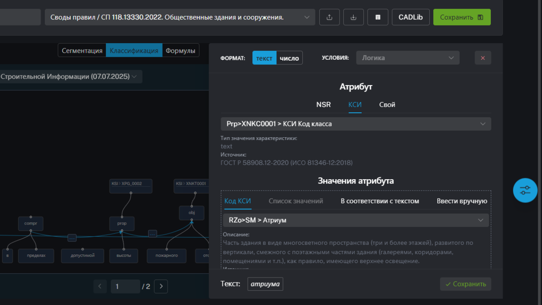The image size is (542, 305).
Task: Click the CADLib button
Action: point(411,17)
